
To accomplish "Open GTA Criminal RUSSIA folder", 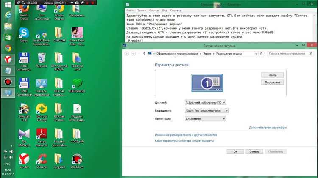I will point(59,62).
